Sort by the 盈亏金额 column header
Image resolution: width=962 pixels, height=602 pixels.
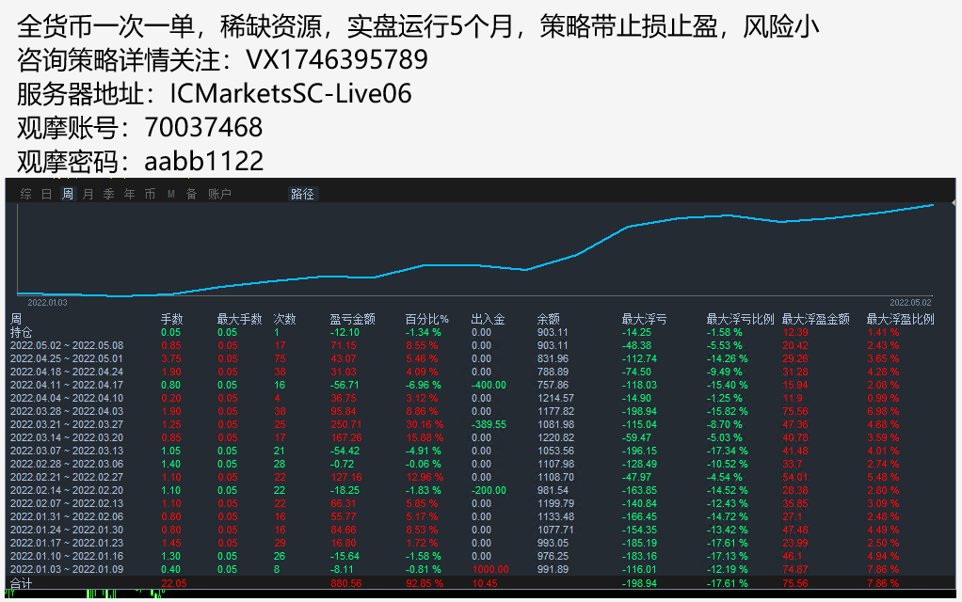click(x=354, y=319)
